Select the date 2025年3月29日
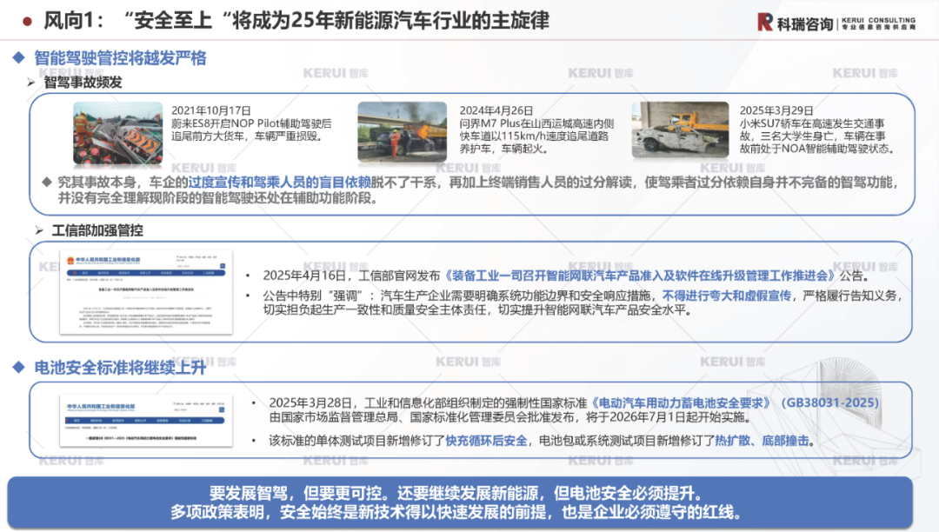This screenshot has width=939, height=532. 776,110
